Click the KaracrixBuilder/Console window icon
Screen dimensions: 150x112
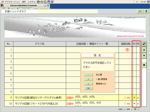point(2,5)
